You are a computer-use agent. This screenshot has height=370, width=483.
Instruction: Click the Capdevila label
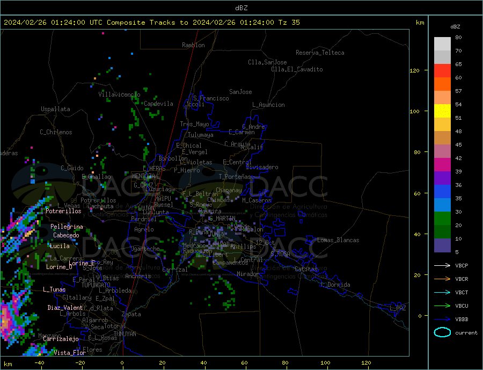159,104
